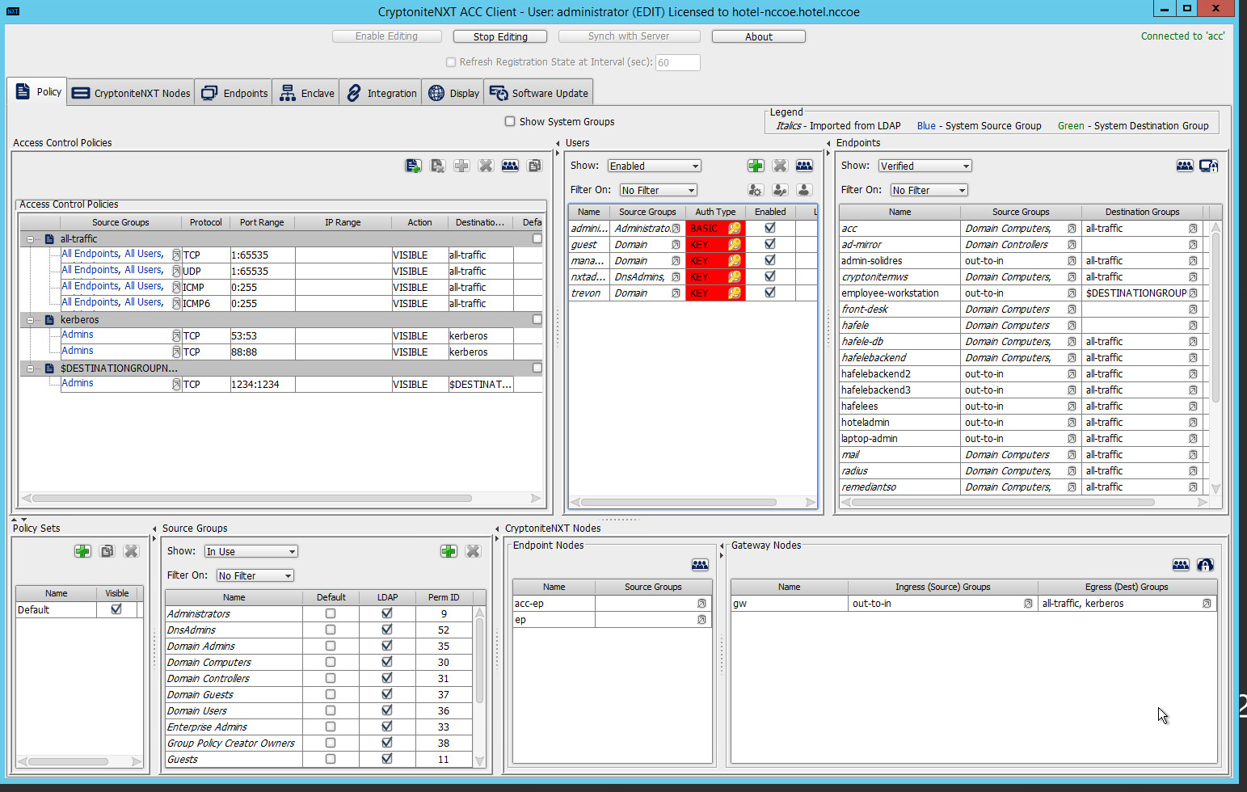Open Endpoints Show dropdown set to Verified
Screen dimensions: 1247x792
pyautogui.click(x=925, y=166)
